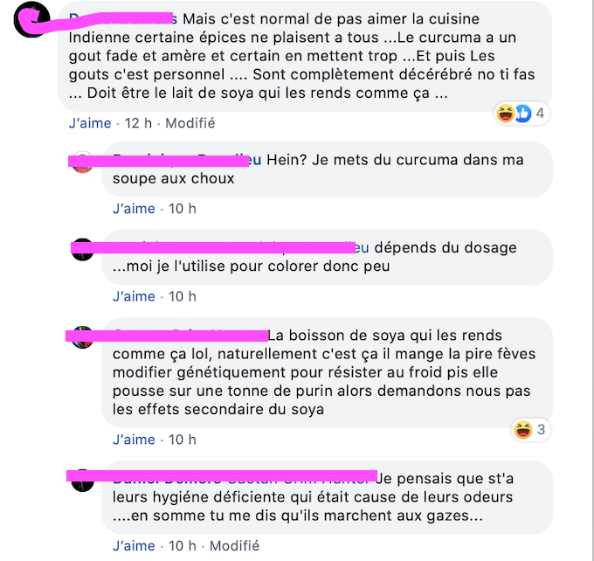
Task: Open the '10 h' timestamp under 'soupe aux choux'
Action: tap(183, 209)
